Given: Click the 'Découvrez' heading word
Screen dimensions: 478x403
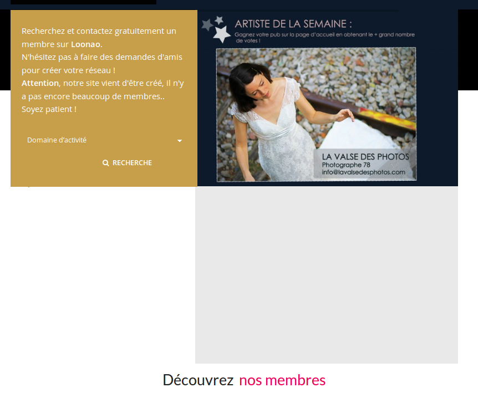Looking at the screenshot, I should [x=198, y=380].
